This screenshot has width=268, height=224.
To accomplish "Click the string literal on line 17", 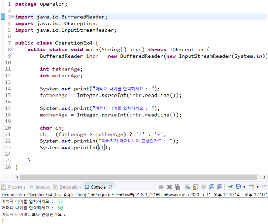I will (123, 108).
